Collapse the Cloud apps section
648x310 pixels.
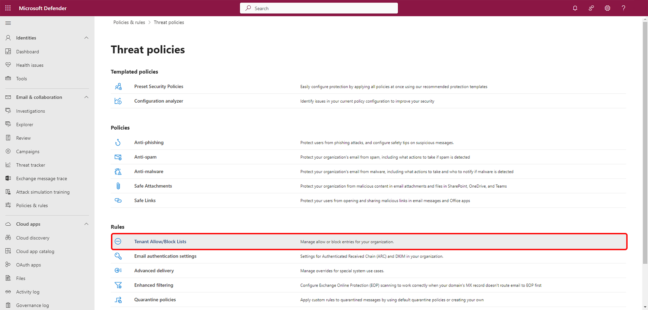pos(86,224)
